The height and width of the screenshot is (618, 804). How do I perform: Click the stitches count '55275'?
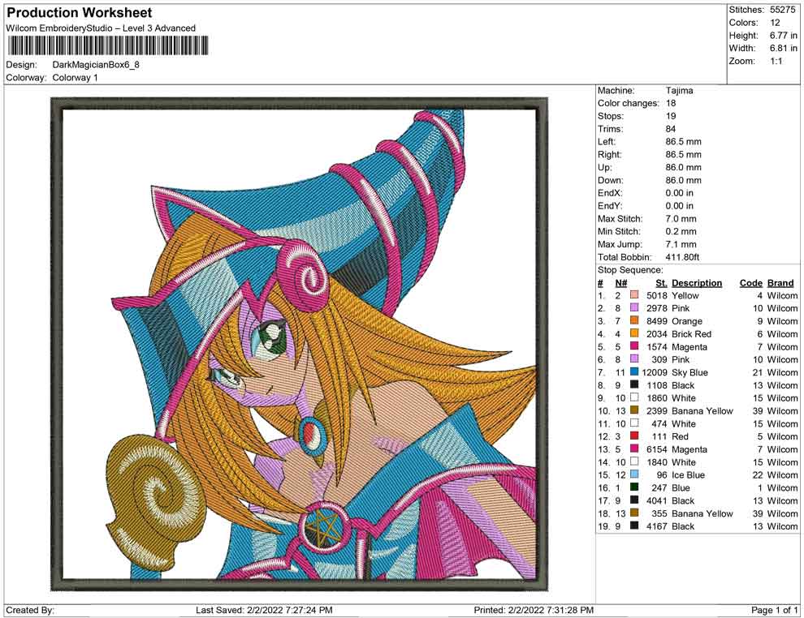(782, 10)
